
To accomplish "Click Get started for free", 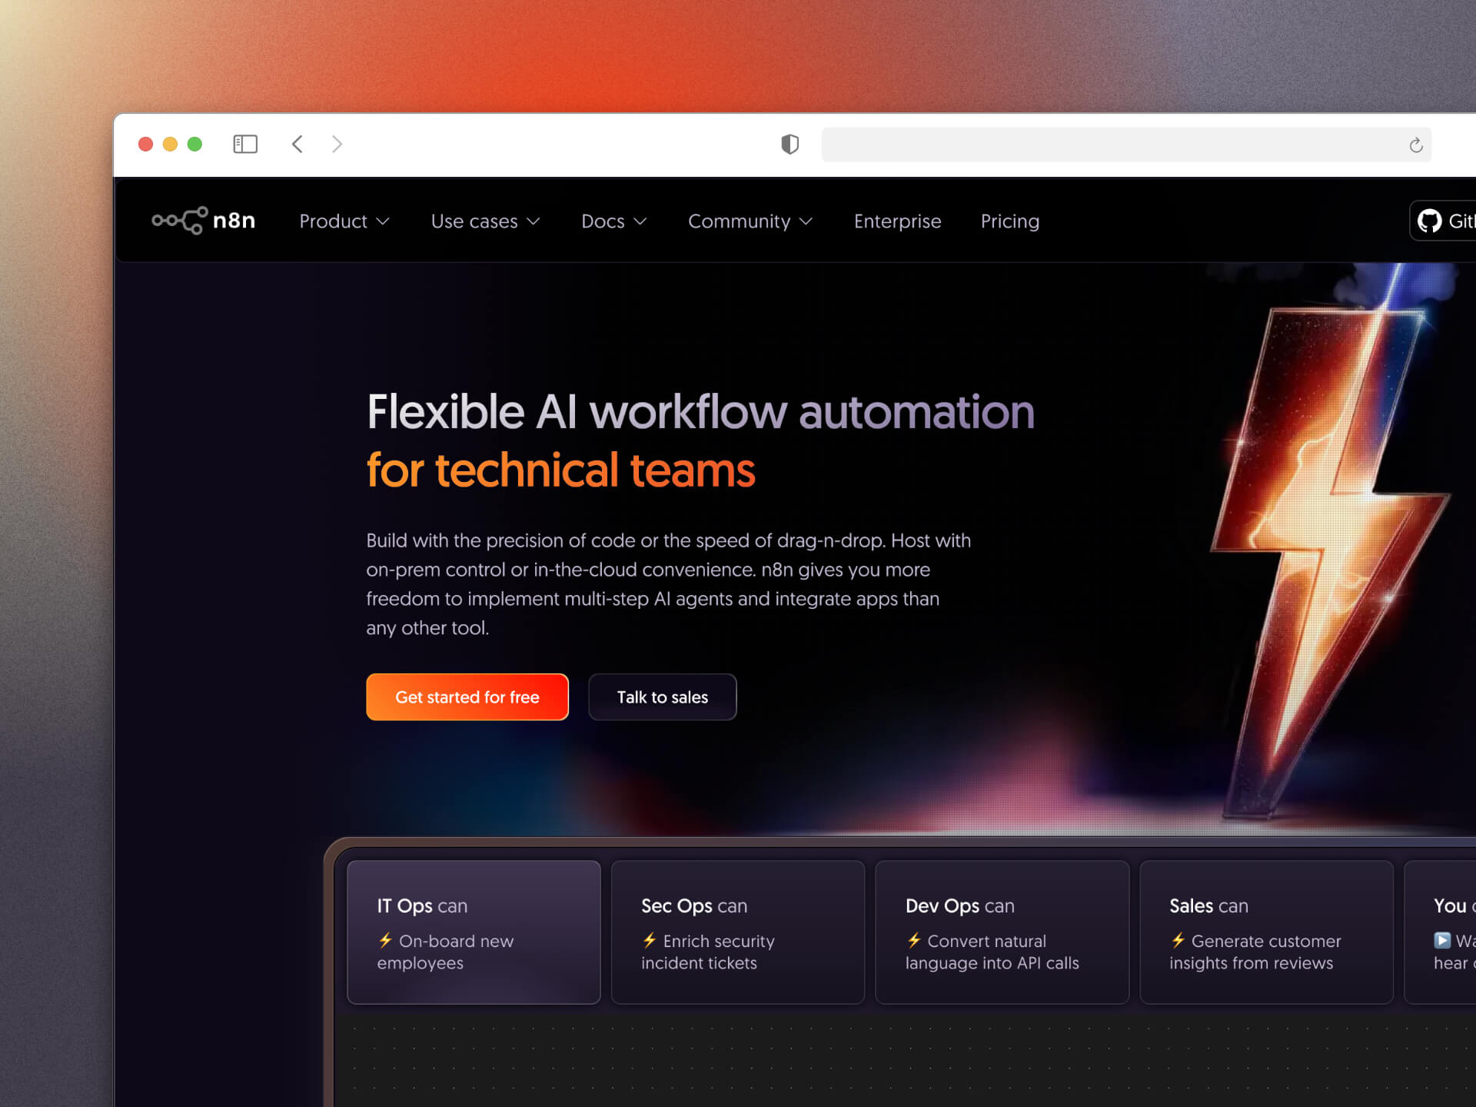I will tap(467, 697).
